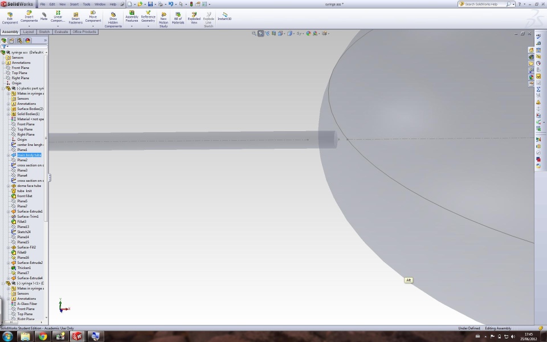
Task: Open Windows Explorer folder in taskbar
Action: pyautogui.click(x=25, y=336)
